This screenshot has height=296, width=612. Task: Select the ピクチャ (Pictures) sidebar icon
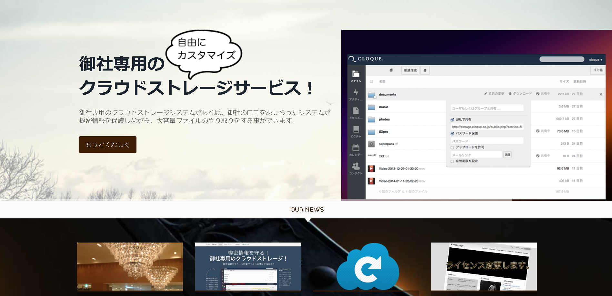356,131
